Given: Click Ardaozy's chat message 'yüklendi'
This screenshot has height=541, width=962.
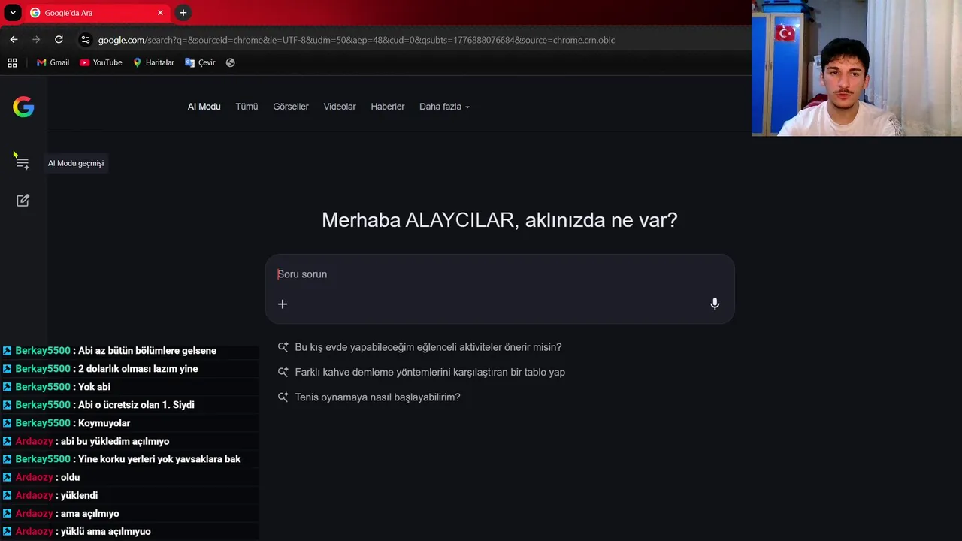Looking at the screenshot, I should pos(79,495).
